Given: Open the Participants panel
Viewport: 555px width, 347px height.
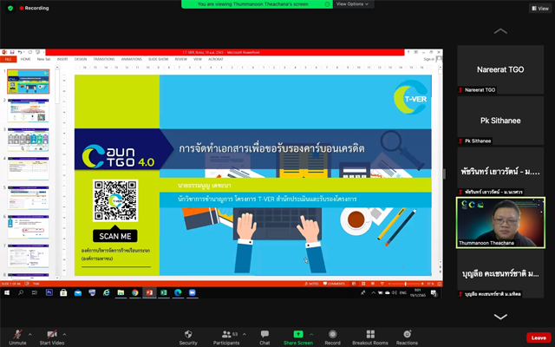Looking at the screenshot, I should [226, 337].
